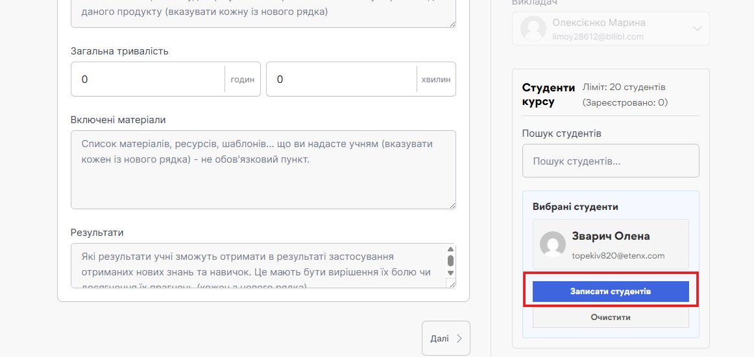754x357 pixels.
Task: Focus the hours (годин) duration field
Action: pyautogui.click(x=149, y=79)
